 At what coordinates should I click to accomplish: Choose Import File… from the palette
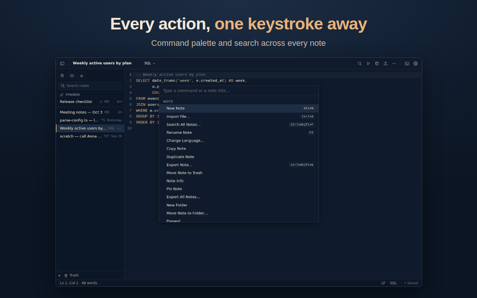coord(239,117)
